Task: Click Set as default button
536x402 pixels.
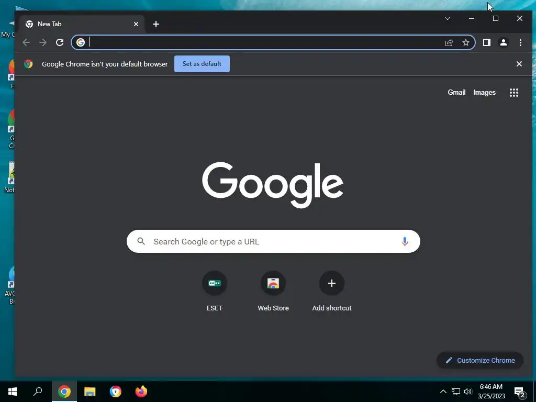Action: pos(202,64)
